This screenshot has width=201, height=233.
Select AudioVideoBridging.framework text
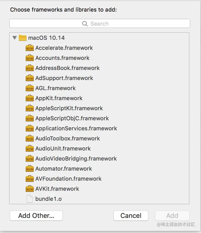76,159
